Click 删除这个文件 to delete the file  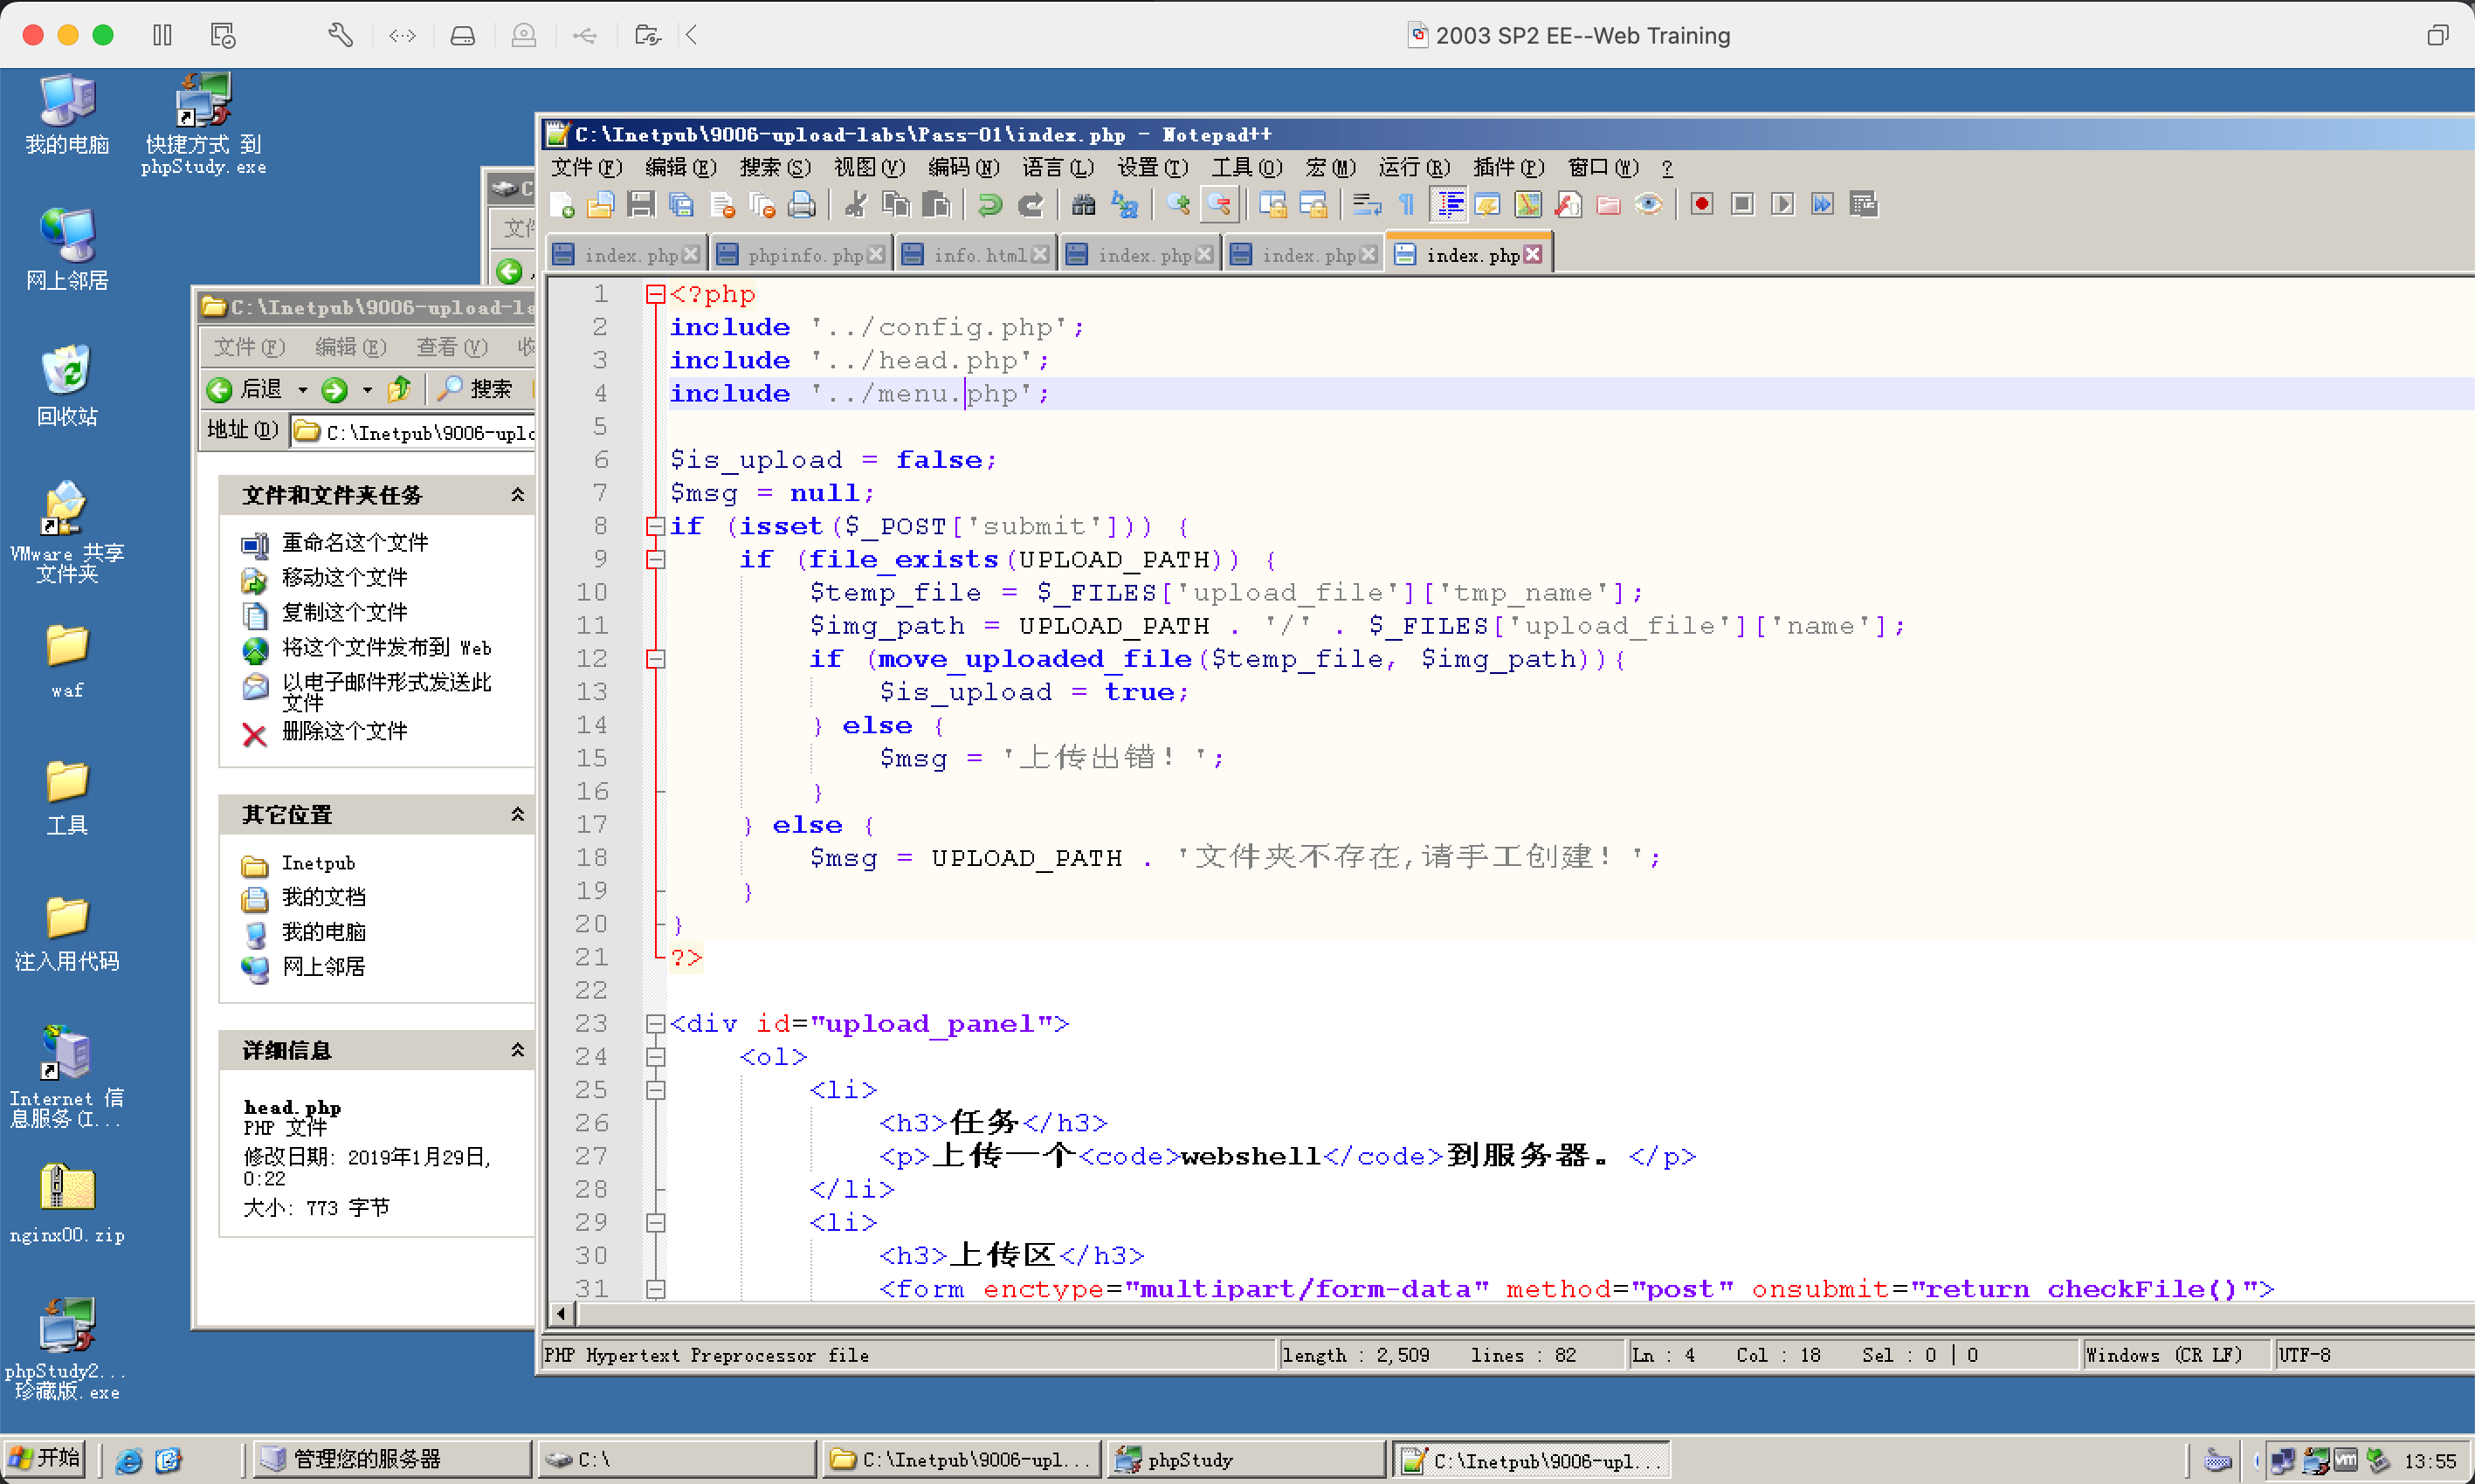pyautogui.click(x=345, y=732)
